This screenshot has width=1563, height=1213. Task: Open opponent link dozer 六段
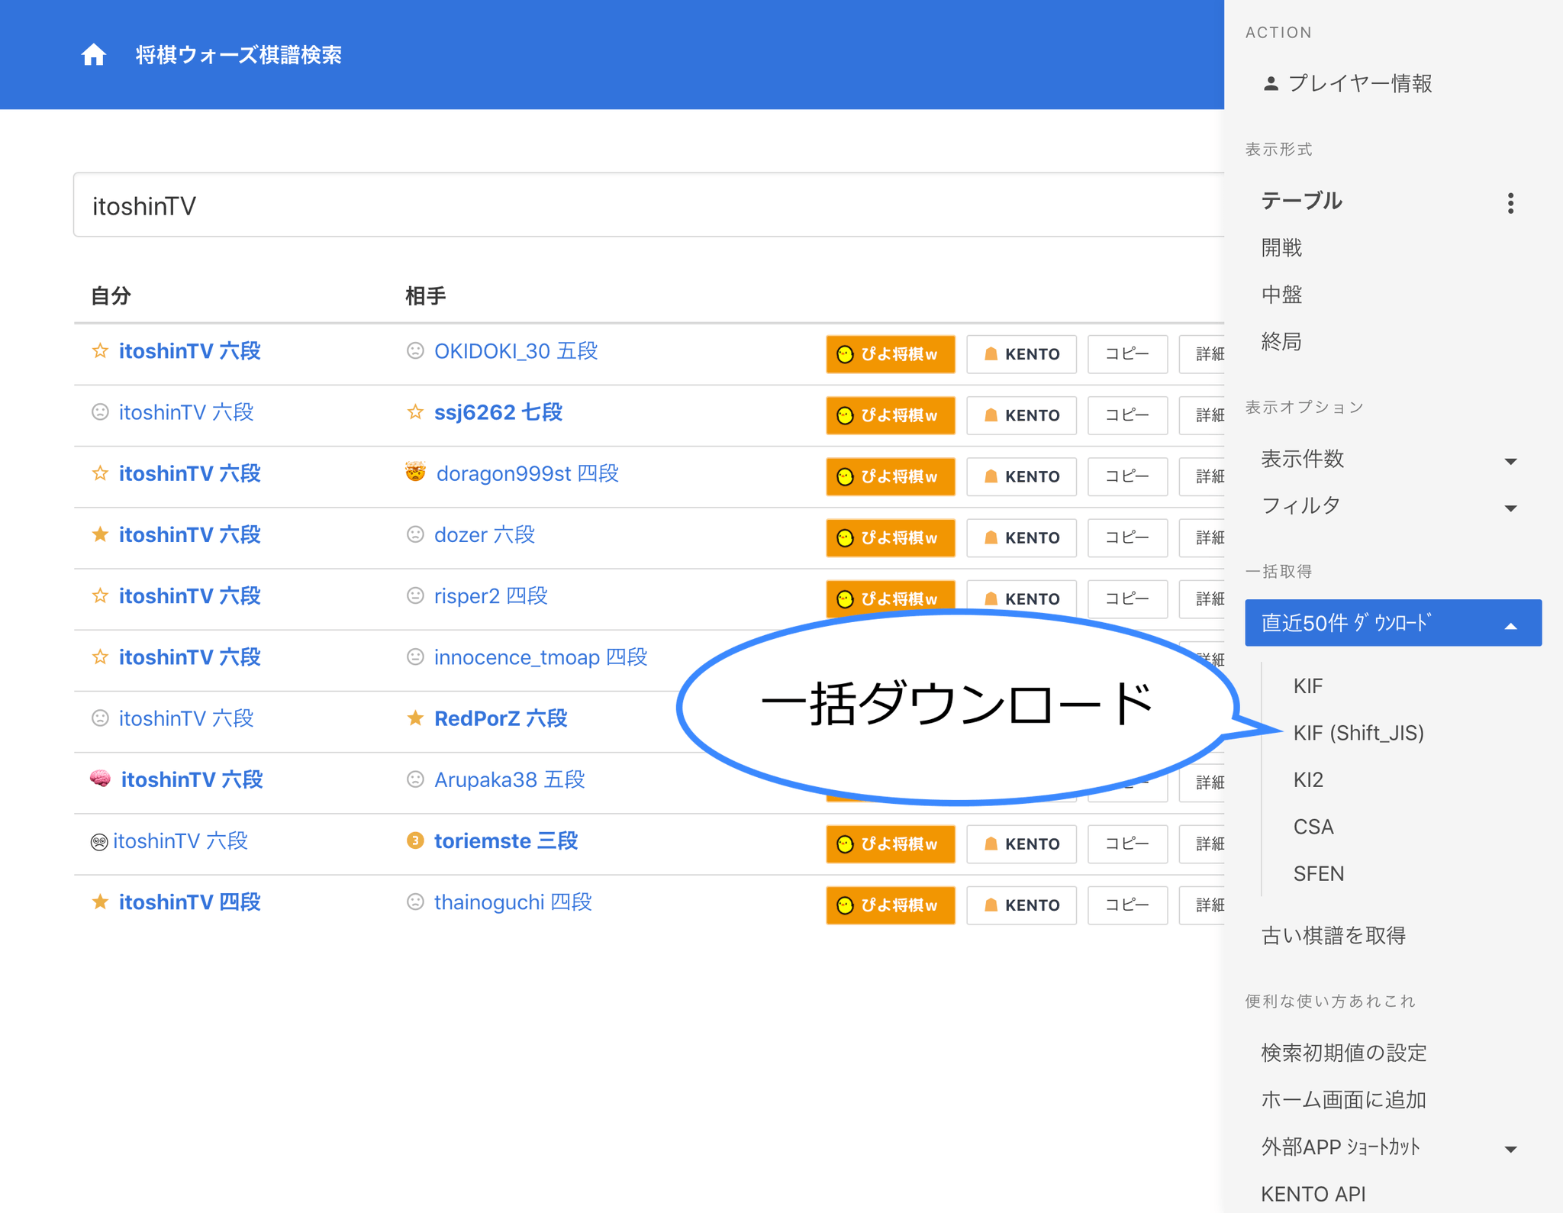[x=485, y=534]
